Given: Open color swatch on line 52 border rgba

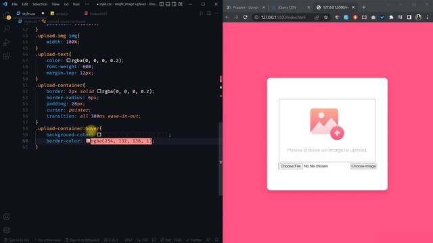Looking at the screenshot, I should (x=99, y=91).
